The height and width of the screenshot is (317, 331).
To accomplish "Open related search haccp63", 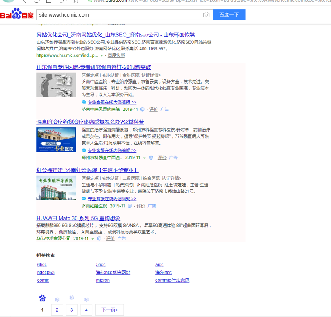I will tap(46, 272).
